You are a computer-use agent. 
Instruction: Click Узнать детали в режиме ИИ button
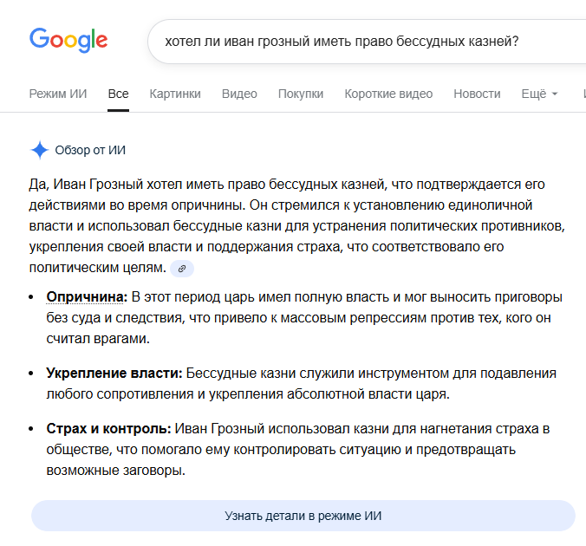pos(303,516)
